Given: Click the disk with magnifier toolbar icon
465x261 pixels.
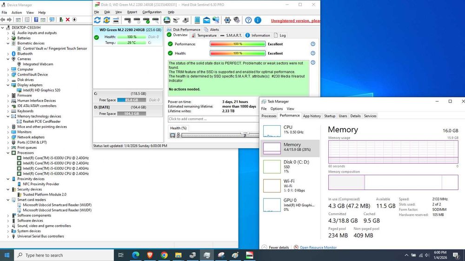Looking at the screenshot, I should click(156, 20).
